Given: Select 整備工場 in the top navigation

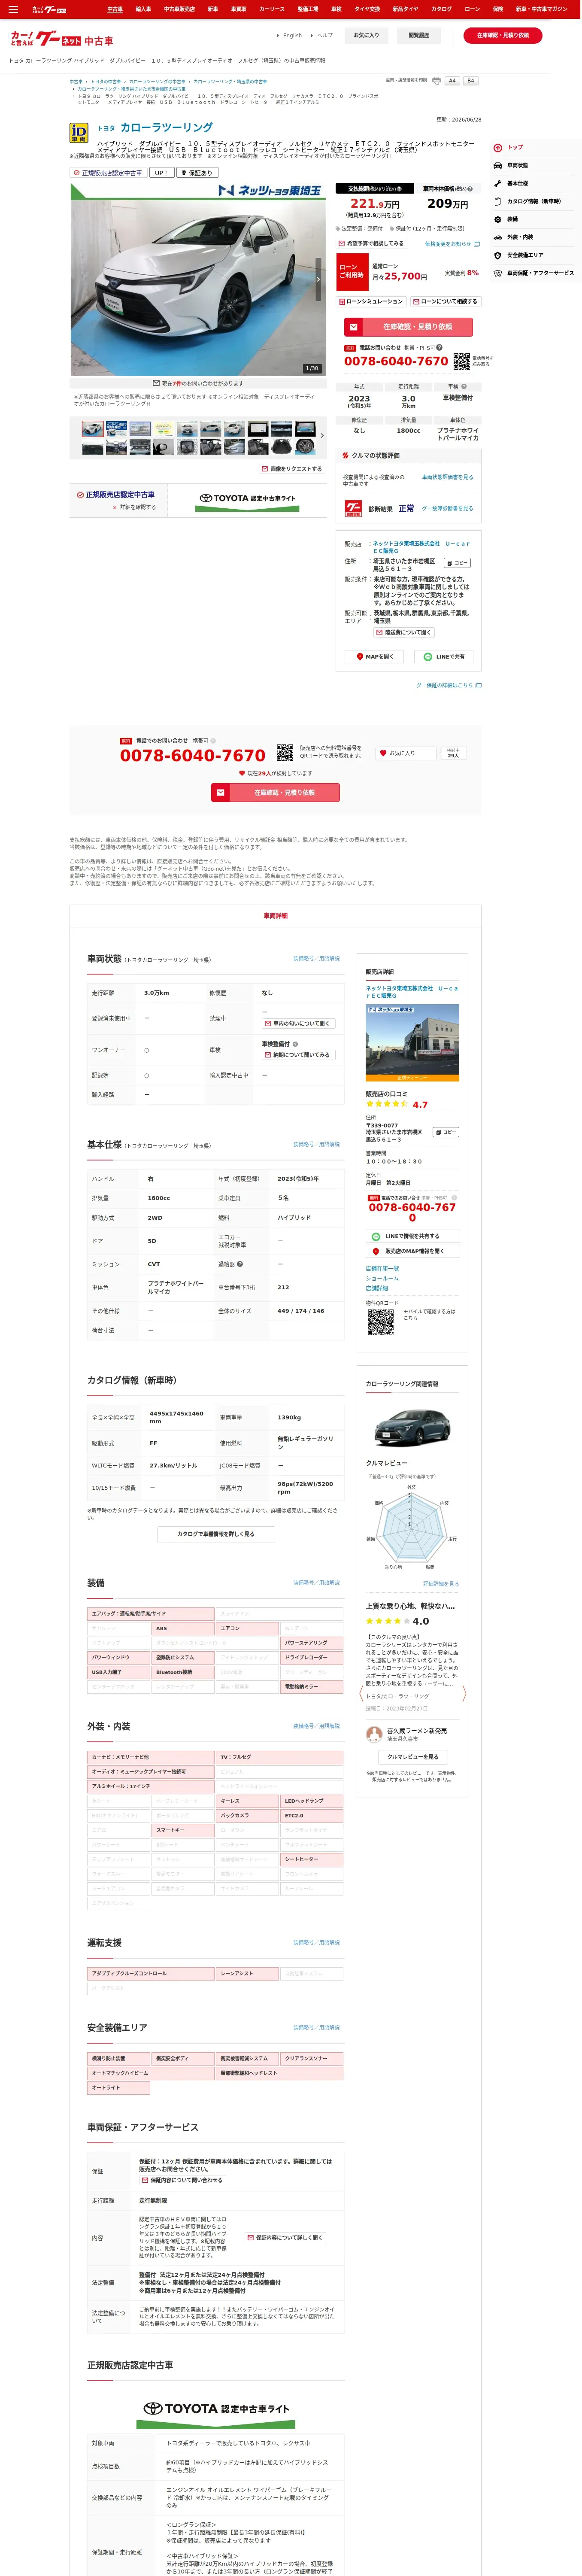Looking at the screenshot, I should click(308, 9).
